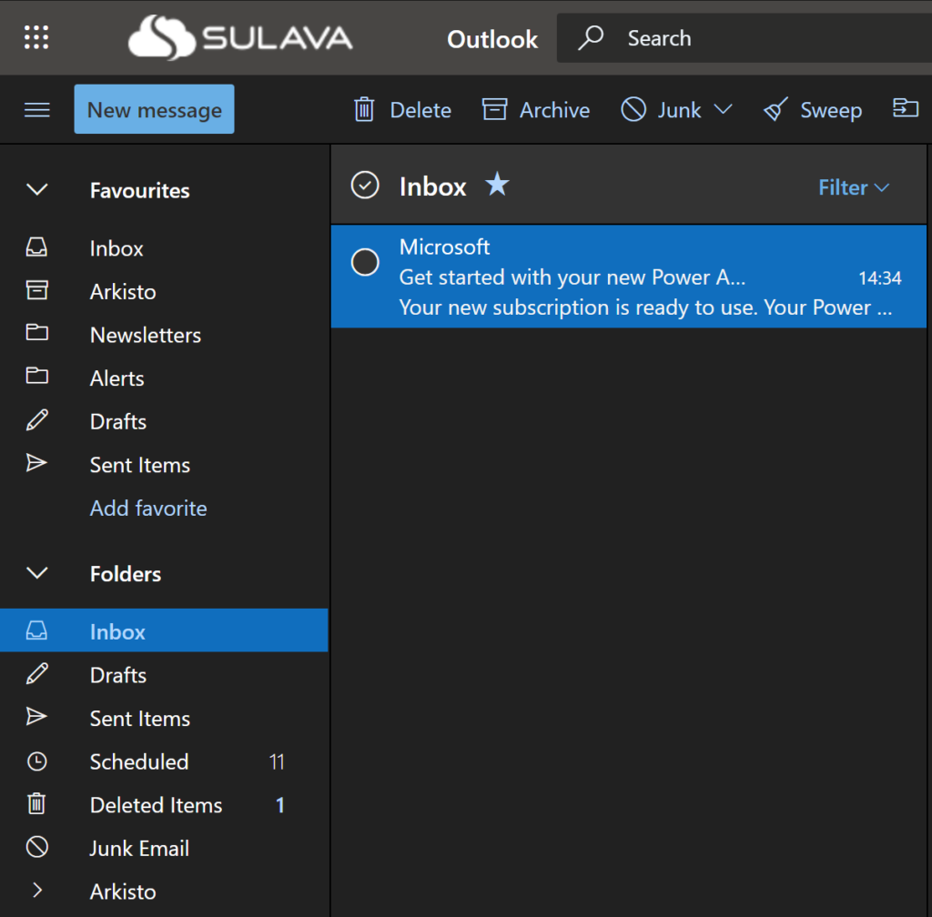932x917 pixels.
Task: Click the Move to folder icon
Action: [906, 108]
